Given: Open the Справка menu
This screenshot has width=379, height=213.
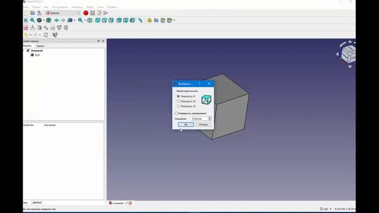Looking at the screenshot, I should click(111, 7).
